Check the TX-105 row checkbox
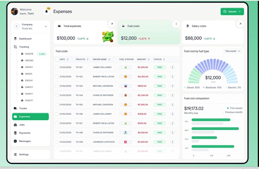The width and height of the screenshot is (259, 169). click(57, 105)
